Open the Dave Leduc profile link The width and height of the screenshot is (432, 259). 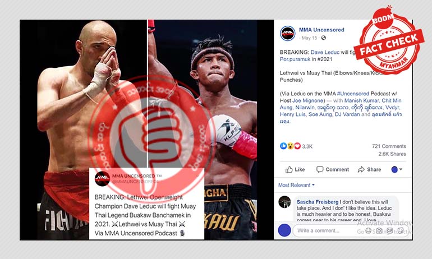pos(325,52)
